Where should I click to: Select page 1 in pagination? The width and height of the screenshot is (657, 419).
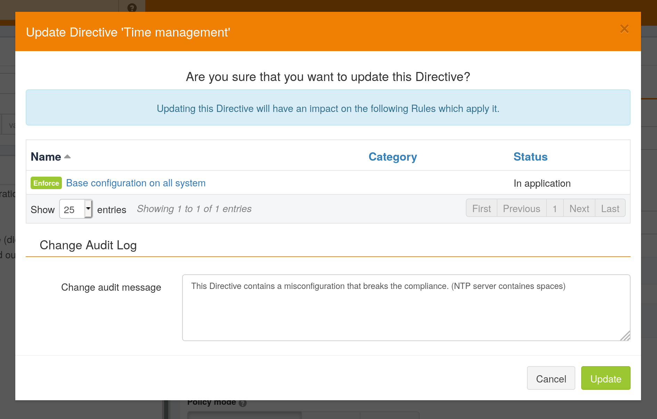555,209
